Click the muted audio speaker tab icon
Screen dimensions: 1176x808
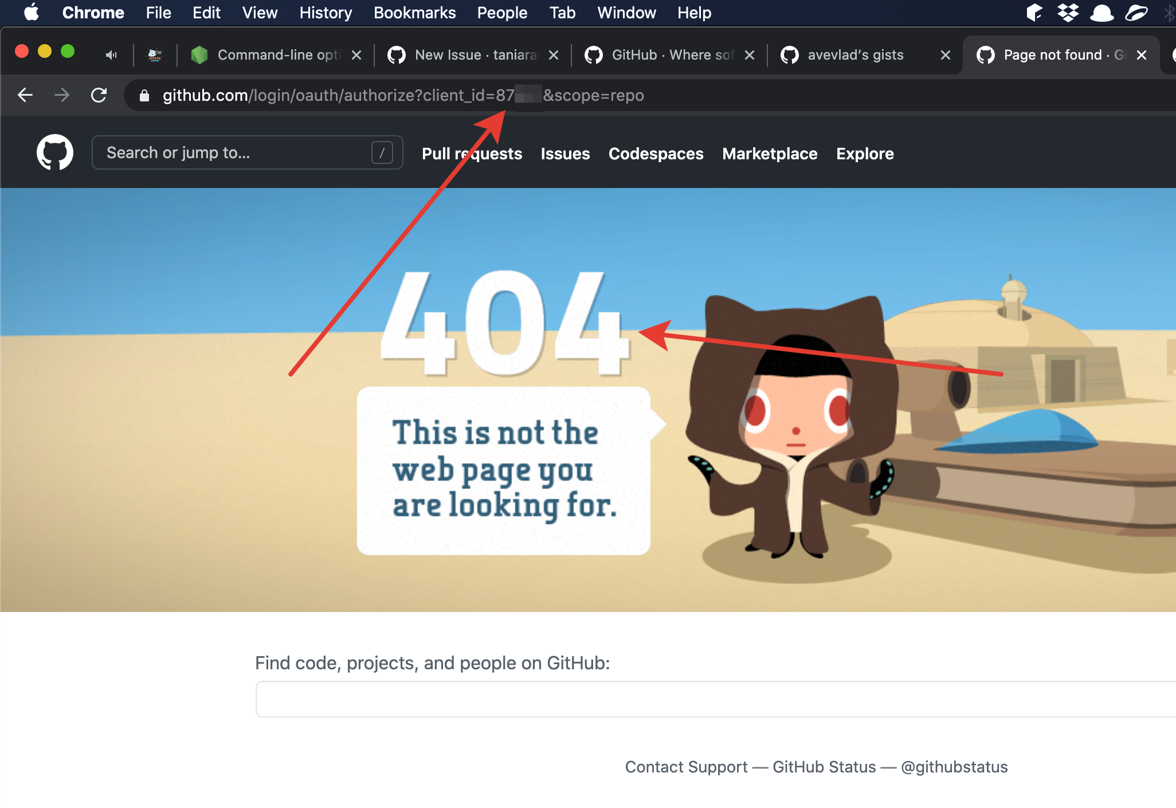(111, 55)
